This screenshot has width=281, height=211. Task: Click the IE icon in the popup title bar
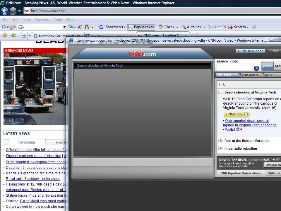[71, 40]
